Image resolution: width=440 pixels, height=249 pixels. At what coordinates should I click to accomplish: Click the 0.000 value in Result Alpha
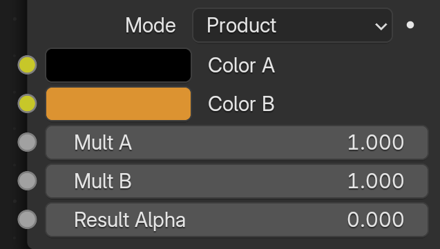click(376, 220)
